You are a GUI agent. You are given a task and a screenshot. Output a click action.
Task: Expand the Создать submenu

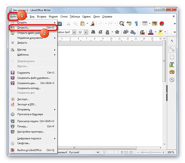(x=33, y=23)
